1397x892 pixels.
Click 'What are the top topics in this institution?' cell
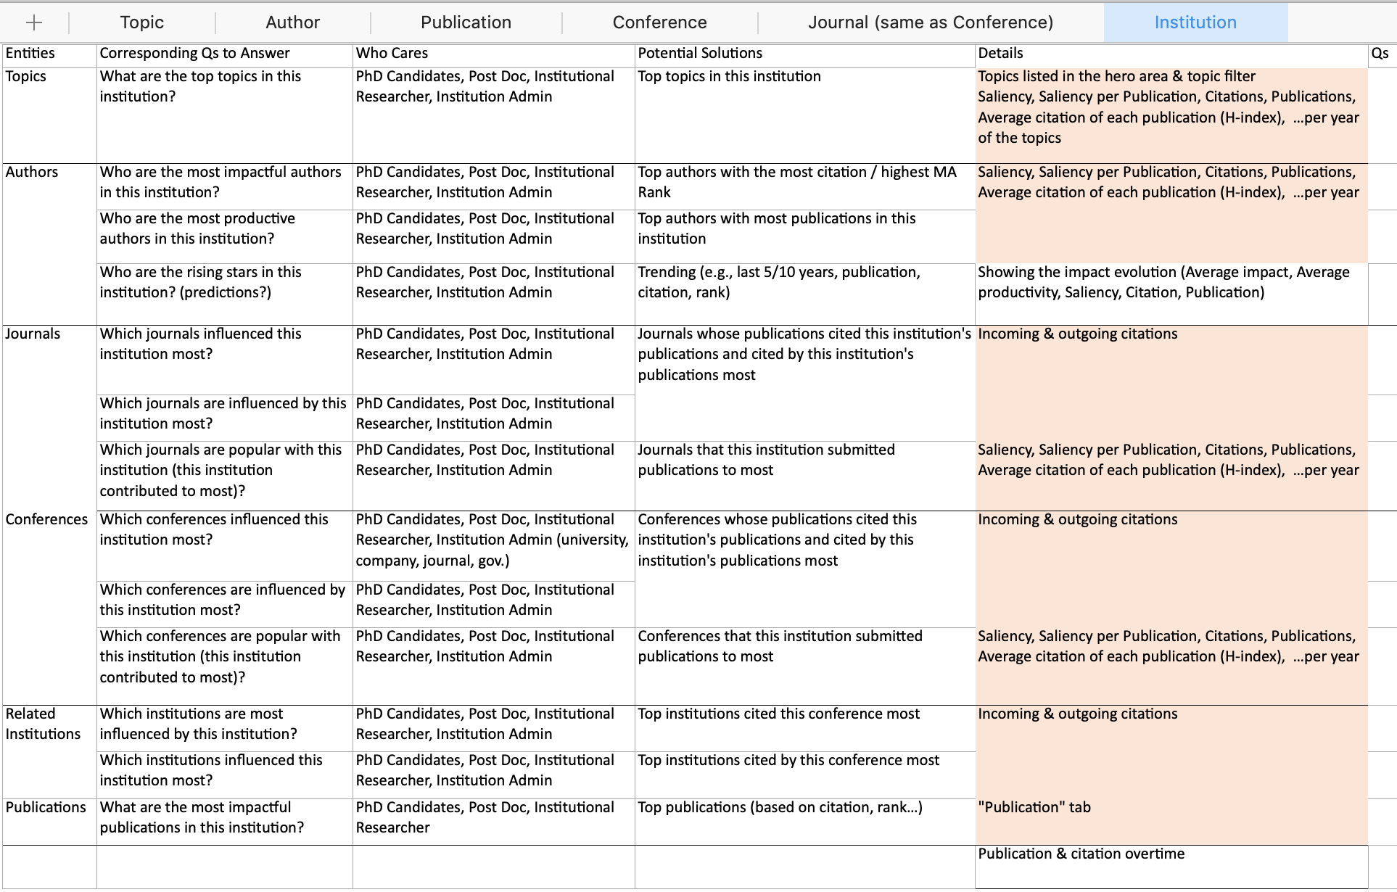coord(225,115)
